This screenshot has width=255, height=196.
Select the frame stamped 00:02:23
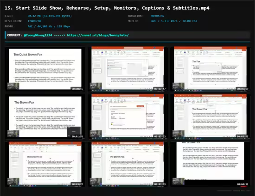127,116
